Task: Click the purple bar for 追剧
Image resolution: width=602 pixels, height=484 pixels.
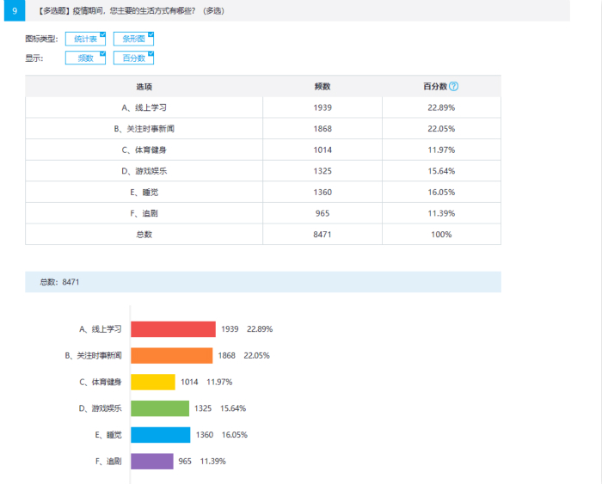Action: click(151, 462)
